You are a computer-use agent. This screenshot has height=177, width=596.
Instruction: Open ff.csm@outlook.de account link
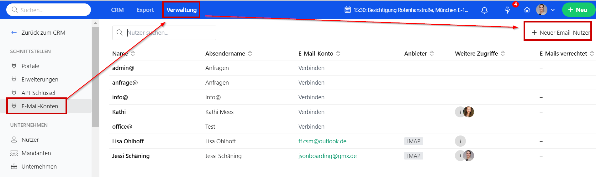[x=322, y=141]
